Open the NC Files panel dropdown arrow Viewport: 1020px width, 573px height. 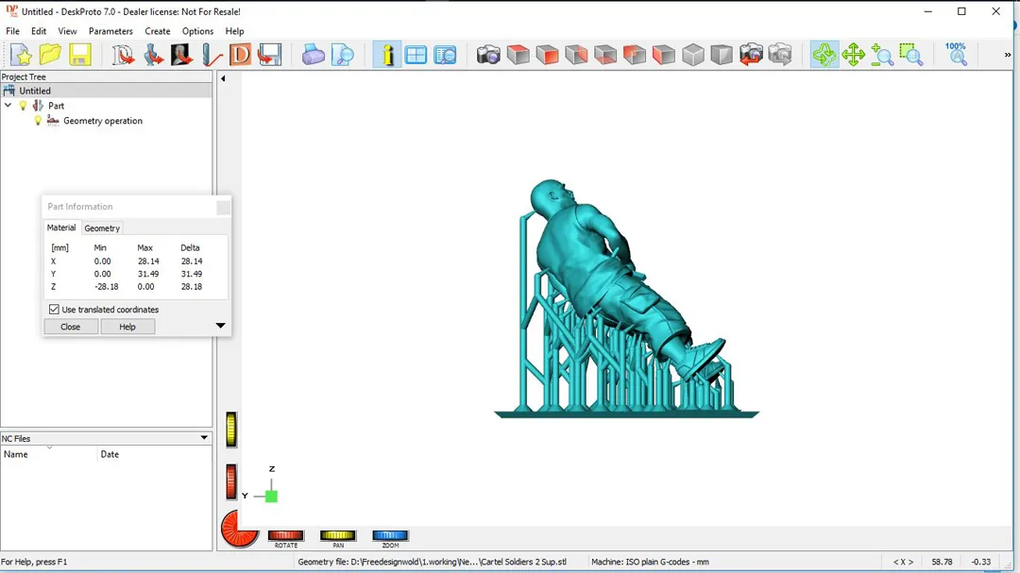click(x=204, y=438)
